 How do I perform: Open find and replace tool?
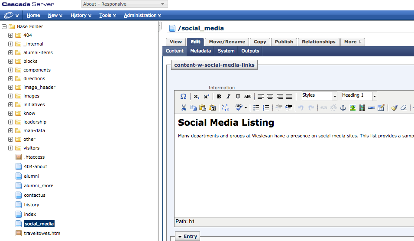click(x=225, y=107)
